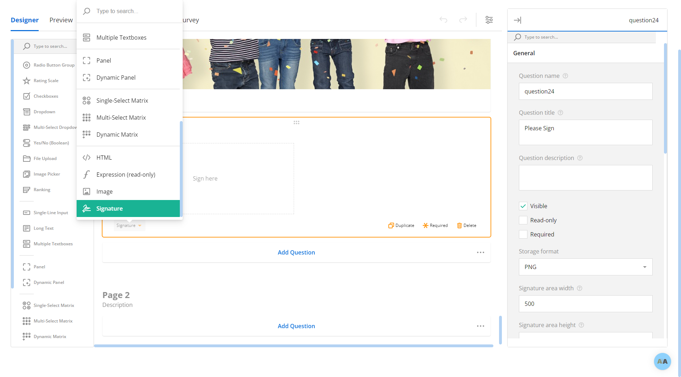Choose Dynamic Panel from the popup menu
Image resolution: width=681 pixels, height=377 pixels.
(116, 78)
